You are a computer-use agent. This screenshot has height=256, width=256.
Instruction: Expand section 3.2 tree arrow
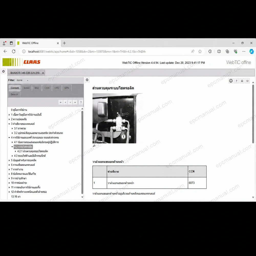click(x=12, y=133)
